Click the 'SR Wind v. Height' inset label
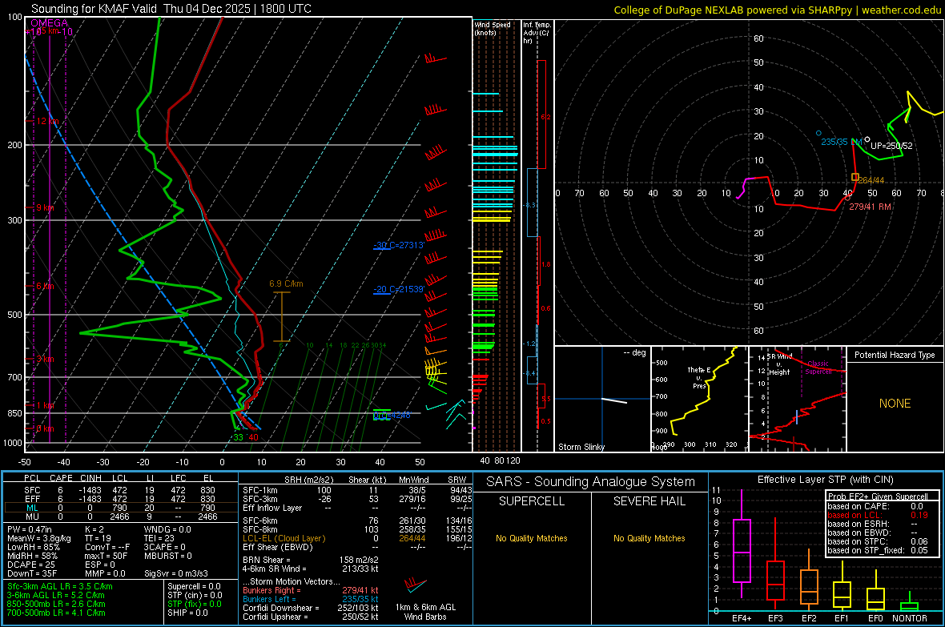The height and width of the screenshot is (627, 945). tap(780, 364)
